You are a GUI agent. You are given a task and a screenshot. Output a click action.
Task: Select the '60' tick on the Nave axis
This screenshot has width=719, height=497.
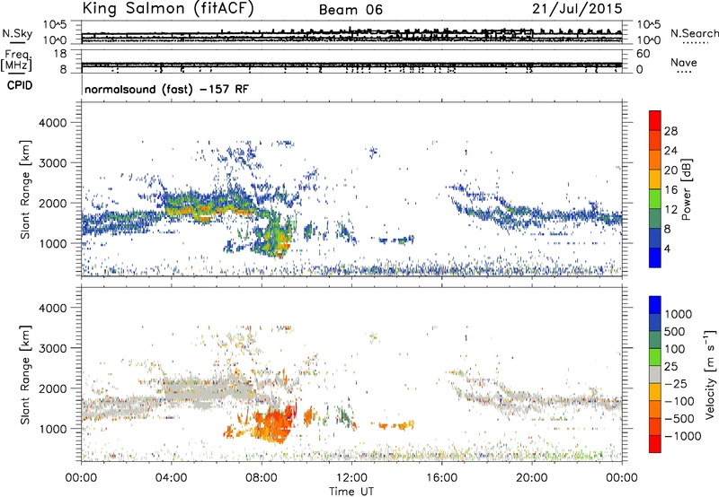[643, 54]
